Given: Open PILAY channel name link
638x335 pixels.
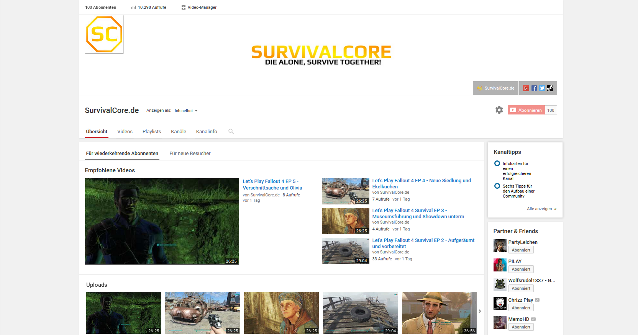Looking at the screenshot, I should click(x=515, y=261).
